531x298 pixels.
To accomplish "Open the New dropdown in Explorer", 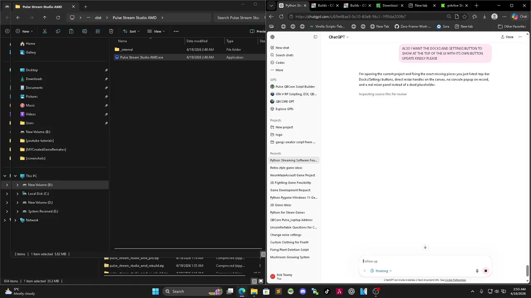I will tap(24, 31).
